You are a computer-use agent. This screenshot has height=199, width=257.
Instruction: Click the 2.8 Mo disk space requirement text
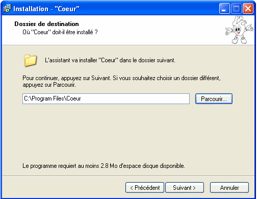[x=104, y=166]
